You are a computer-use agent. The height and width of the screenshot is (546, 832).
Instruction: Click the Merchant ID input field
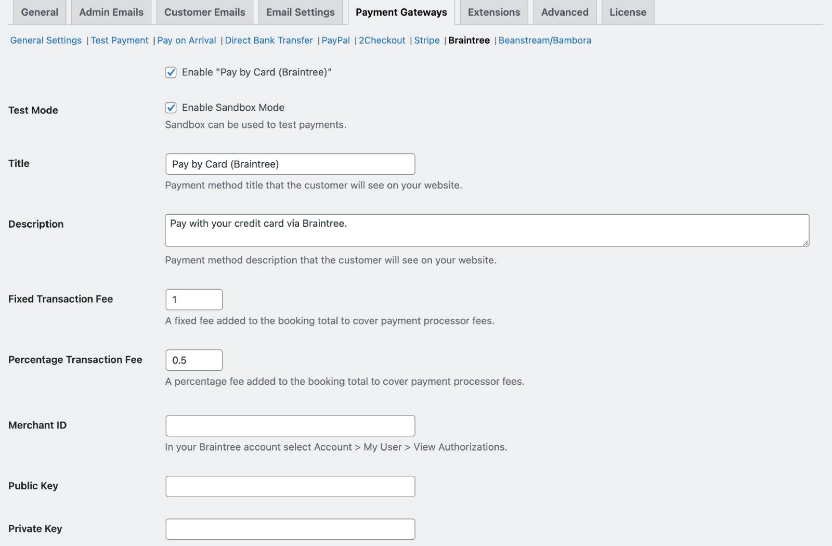click(x=290, y=426)
